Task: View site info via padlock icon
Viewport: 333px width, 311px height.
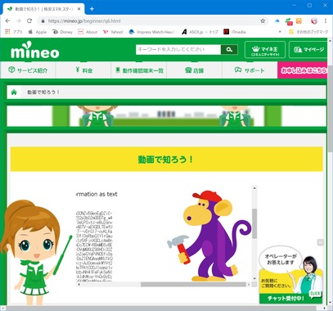Action: 43,21
